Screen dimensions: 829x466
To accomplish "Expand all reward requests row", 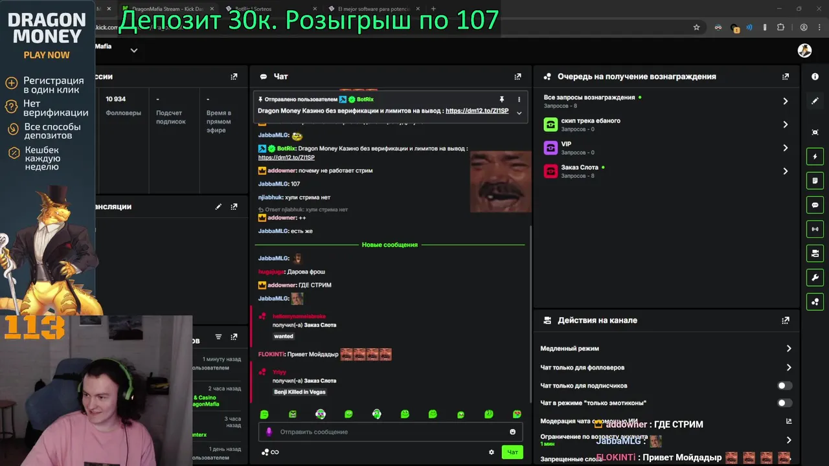I will 665,101.
